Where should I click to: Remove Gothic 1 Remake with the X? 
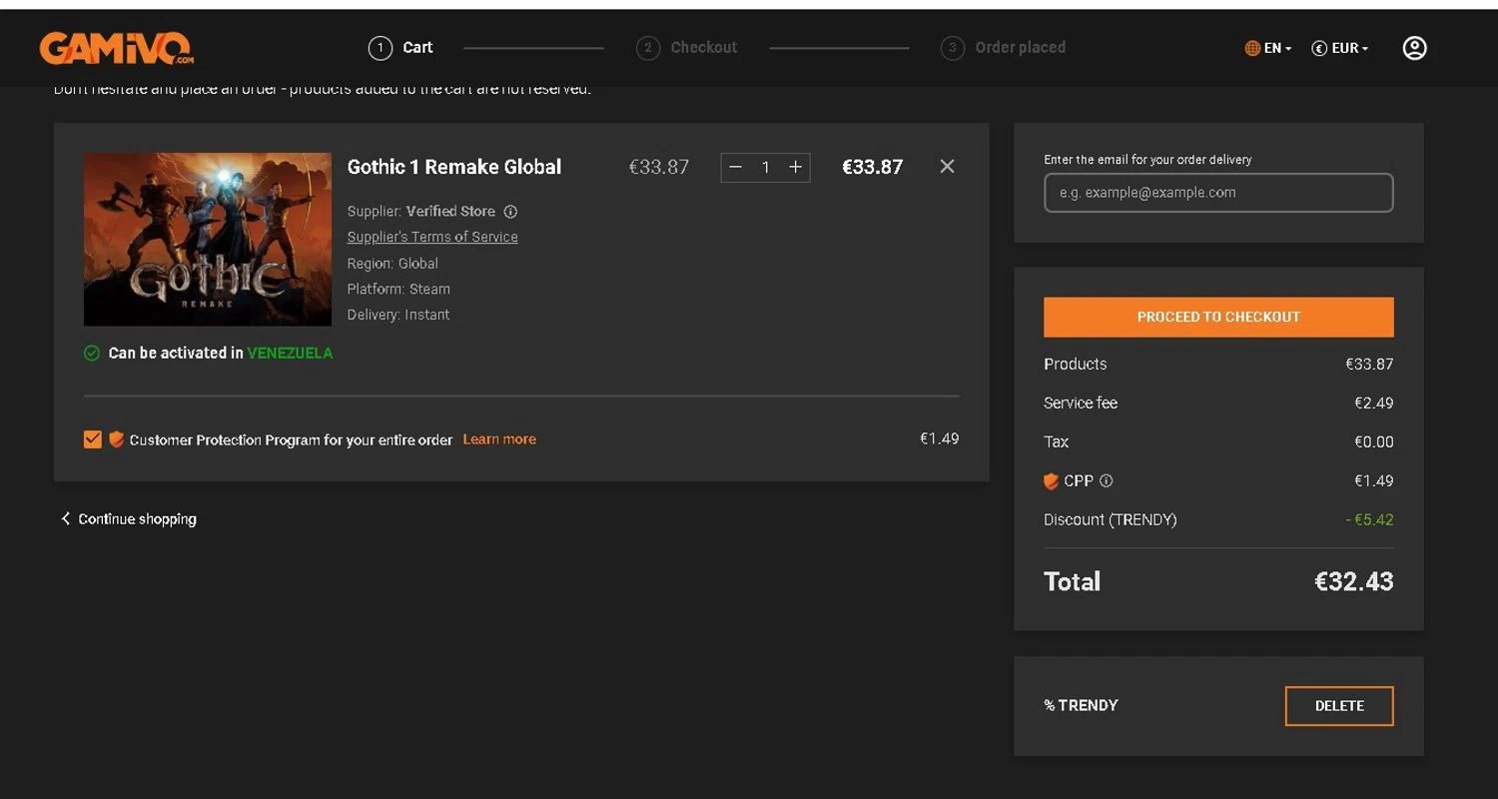(947, 167)
